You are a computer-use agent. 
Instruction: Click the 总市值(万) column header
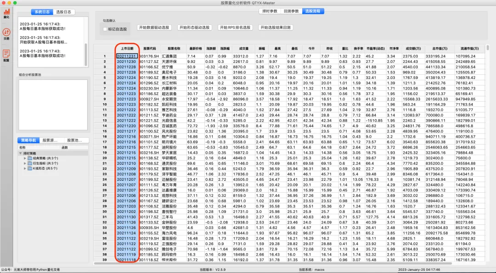[440, 49]
